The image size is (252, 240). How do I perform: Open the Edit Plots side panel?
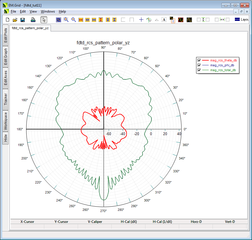point(5,35)
